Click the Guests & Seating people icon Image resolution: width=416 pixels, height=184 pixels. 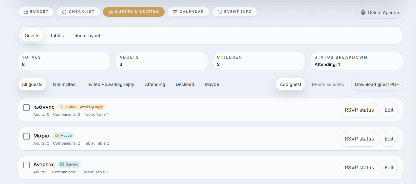point(111,12)
